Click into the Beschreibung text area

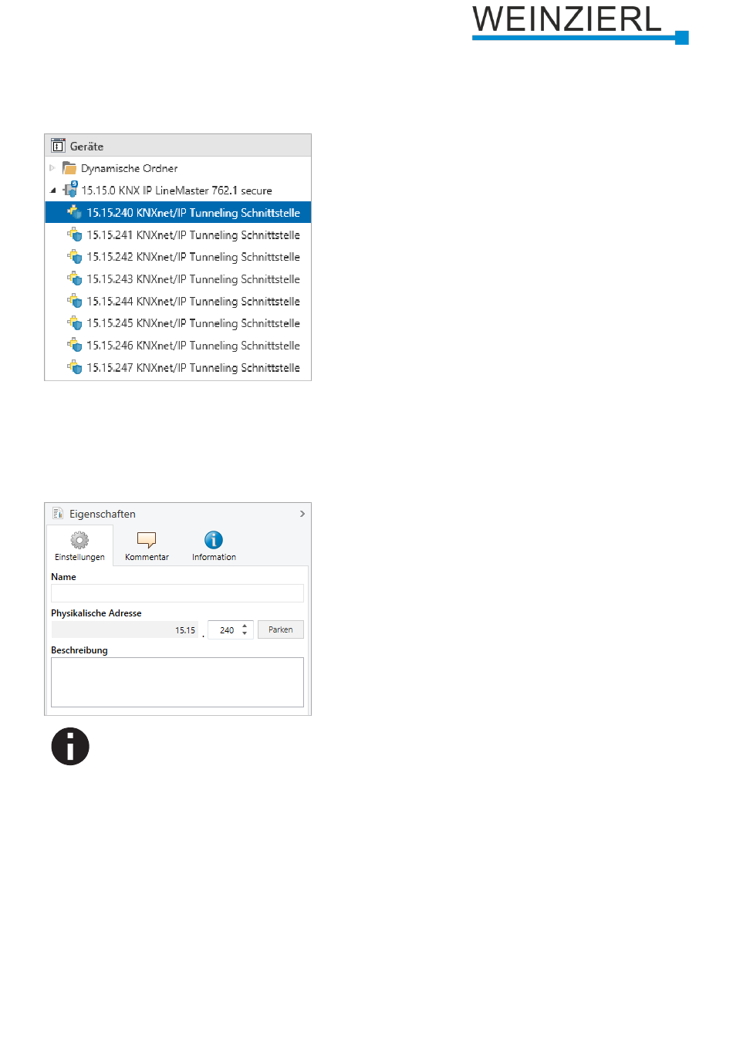[x=177, y=683]
